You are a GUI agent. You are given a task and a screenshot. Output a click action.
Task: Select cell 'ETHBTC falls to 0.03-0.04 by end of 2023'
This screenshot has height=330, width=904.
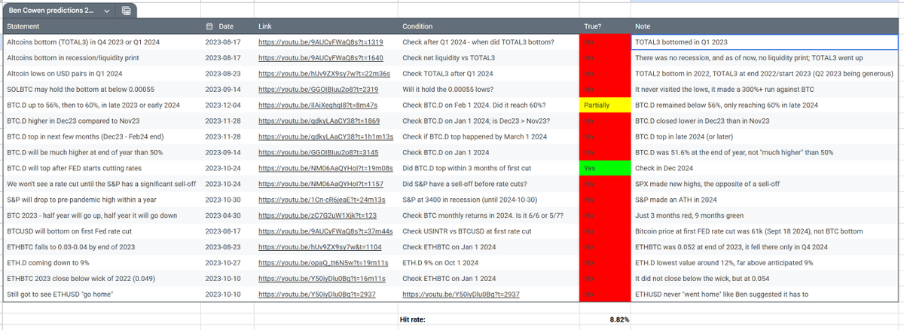click(101, 247)
